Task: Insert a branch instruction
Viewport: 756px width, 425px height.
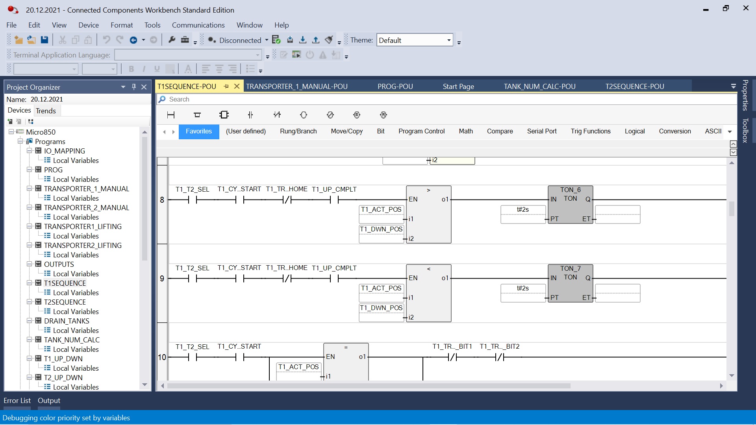Action: [197, 115]
